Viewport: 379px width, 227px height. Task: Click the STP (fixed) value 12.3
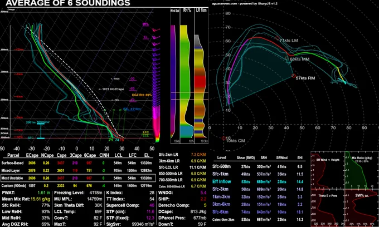point(150,218)
